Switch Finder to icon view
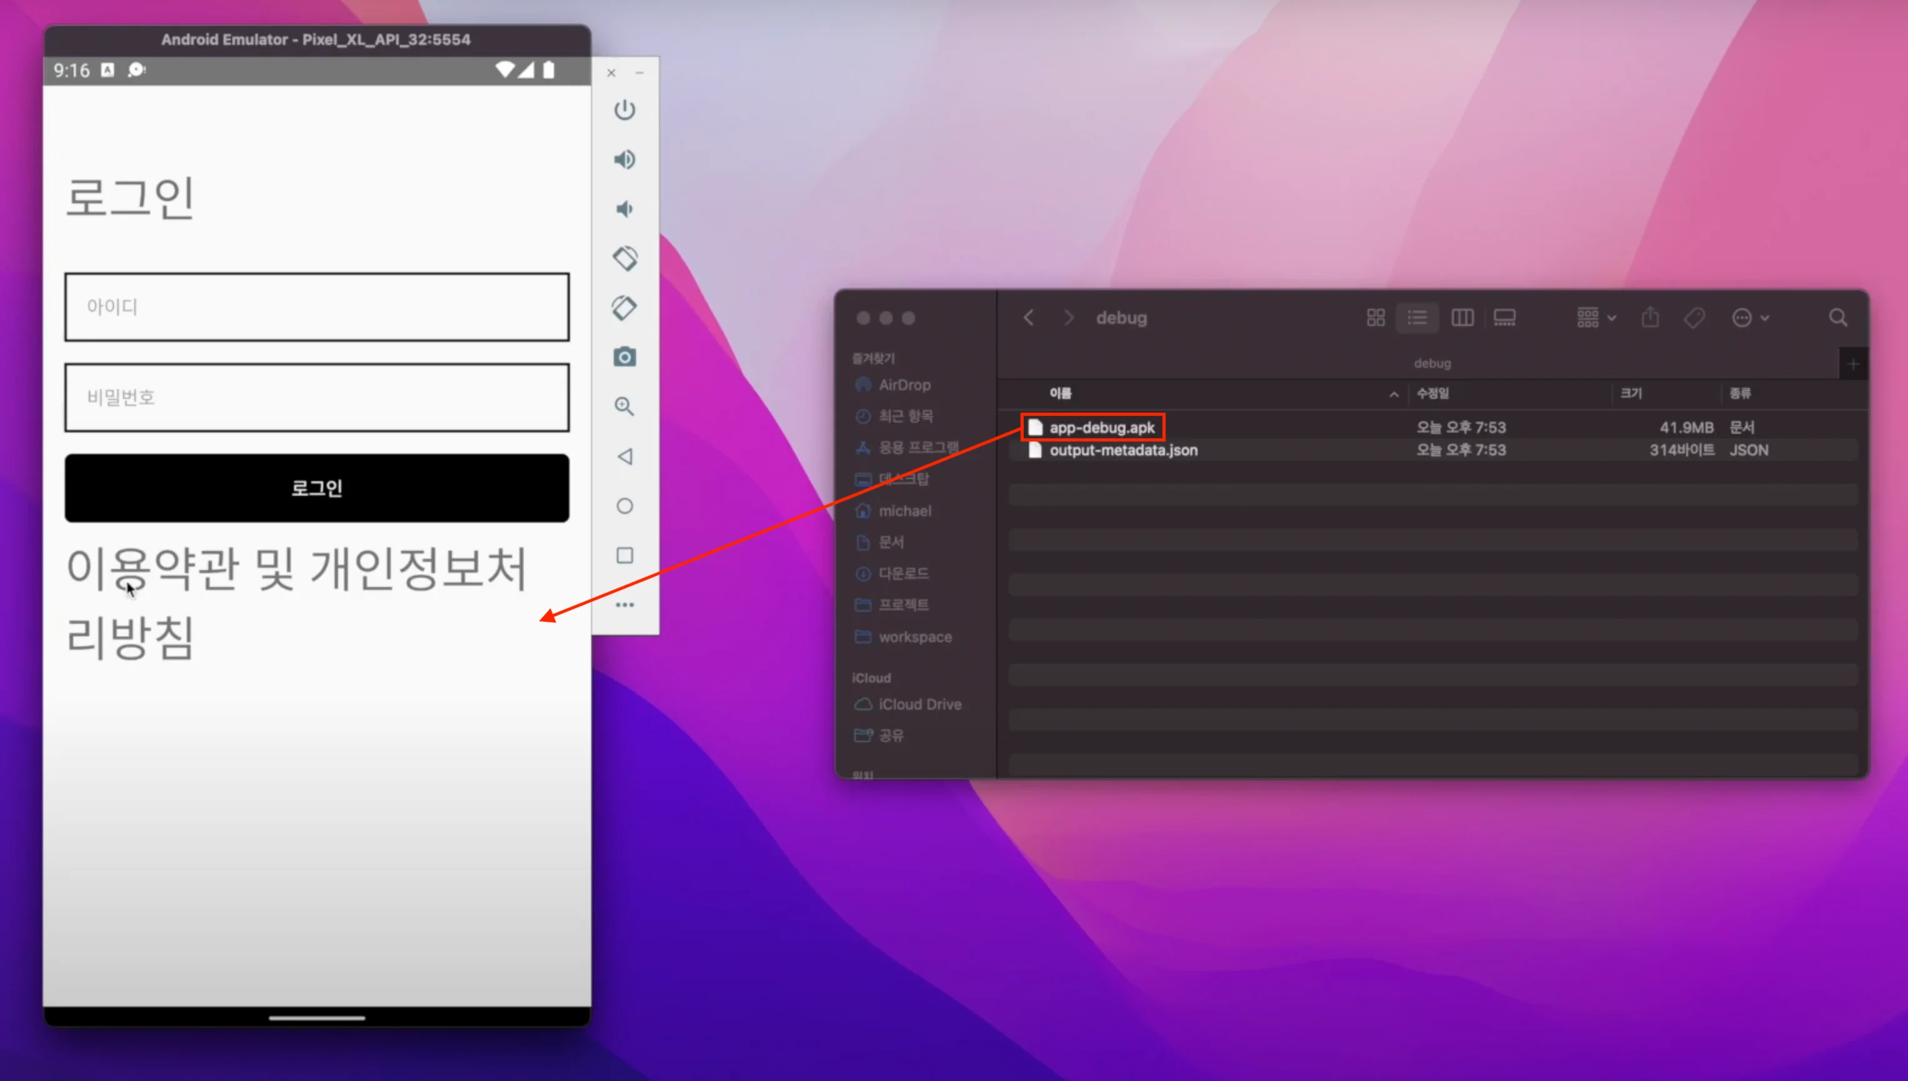 pos(1375,318)
